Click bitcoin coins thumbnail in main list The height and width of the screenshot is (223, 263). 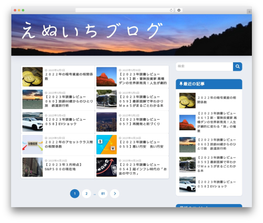coord(33,76)
